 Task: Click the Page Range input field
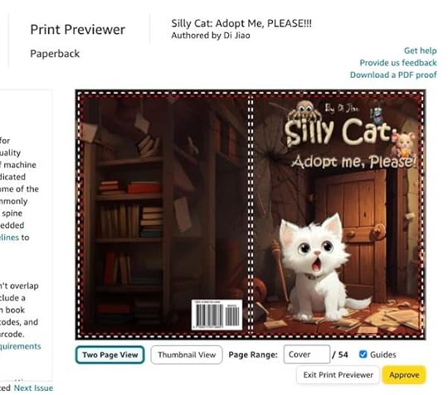tap(307, 354)
